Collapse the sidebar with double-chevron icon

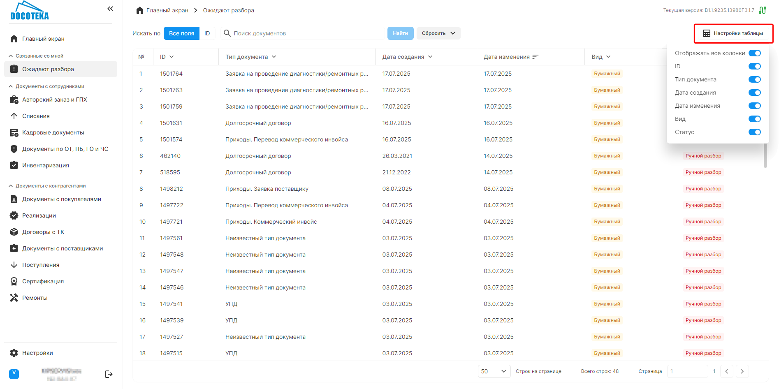pos(110,9)
